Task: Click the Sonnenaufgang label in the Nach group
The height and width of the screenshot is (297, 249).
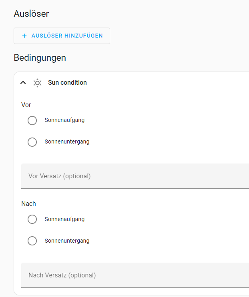Action: [x=64, y=219]
